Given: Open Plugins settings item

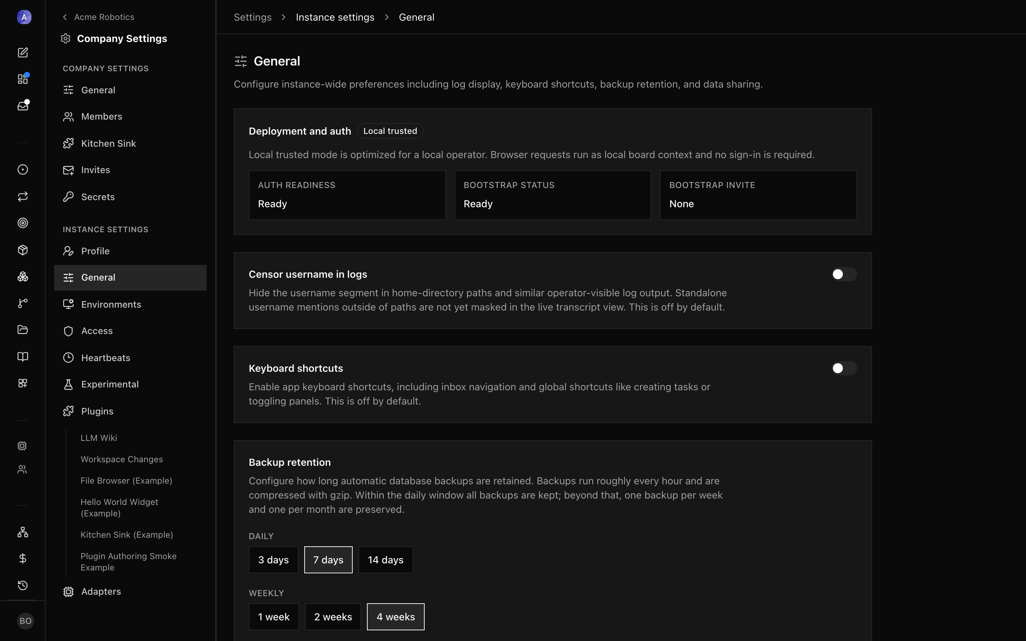Looking at the screenshot, I should (x=130, y=411).
